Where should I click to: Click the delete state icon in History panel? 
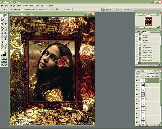(157, 65)
